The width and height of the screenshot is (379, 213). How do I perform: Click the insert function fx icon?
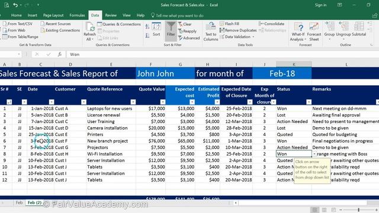[60, 54]
